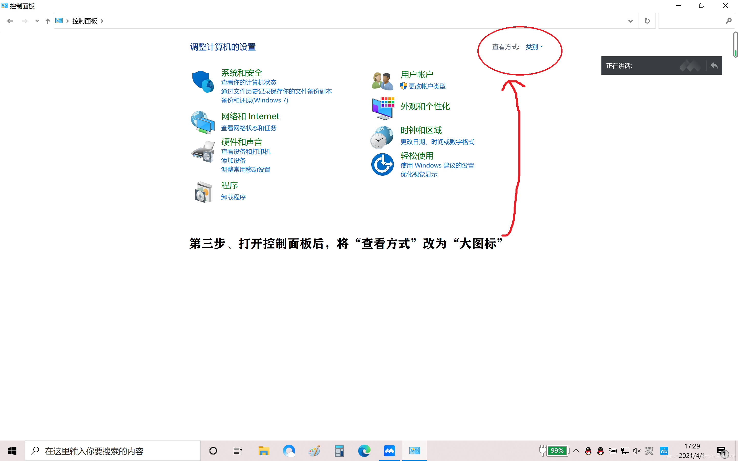Image resolution: width=738 pixels, height=461 pixels.
Task: Click the Ease of Access icon
Action: pyautogui.click(x=382, y=164)
